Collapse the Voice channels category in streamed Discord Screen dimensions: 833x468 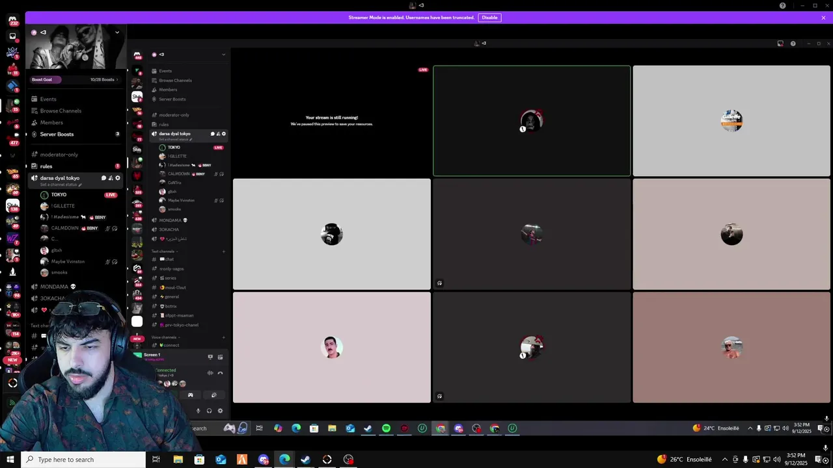pyautogui.click(x=165, y=337)
